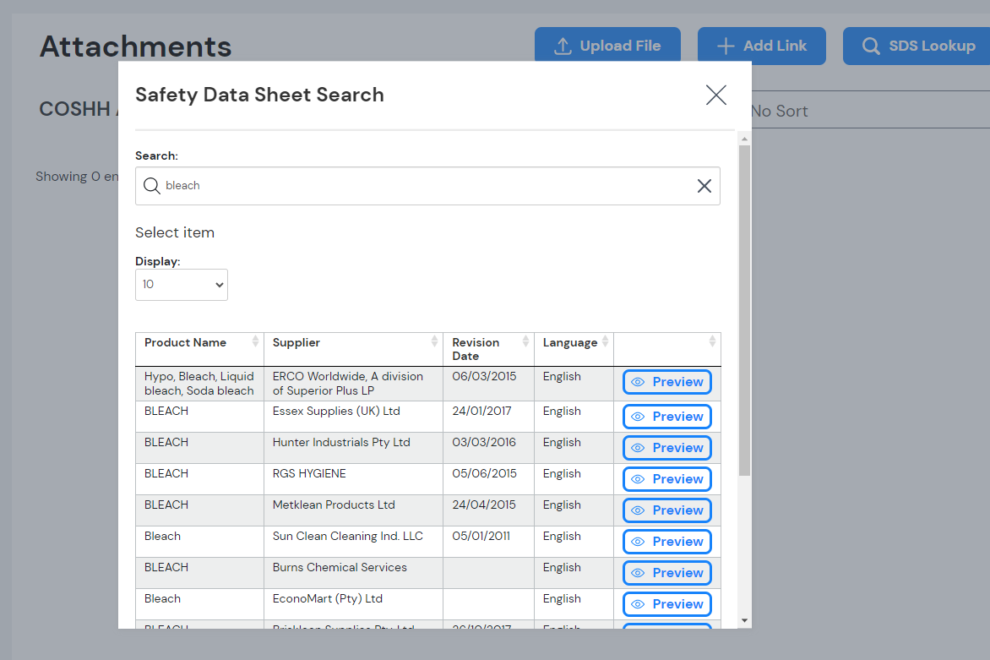This screenshot has height=660, width=990.
Task: Clear the bleach search text with X icon
Action: pyautogui.click(x=704, y=186)
